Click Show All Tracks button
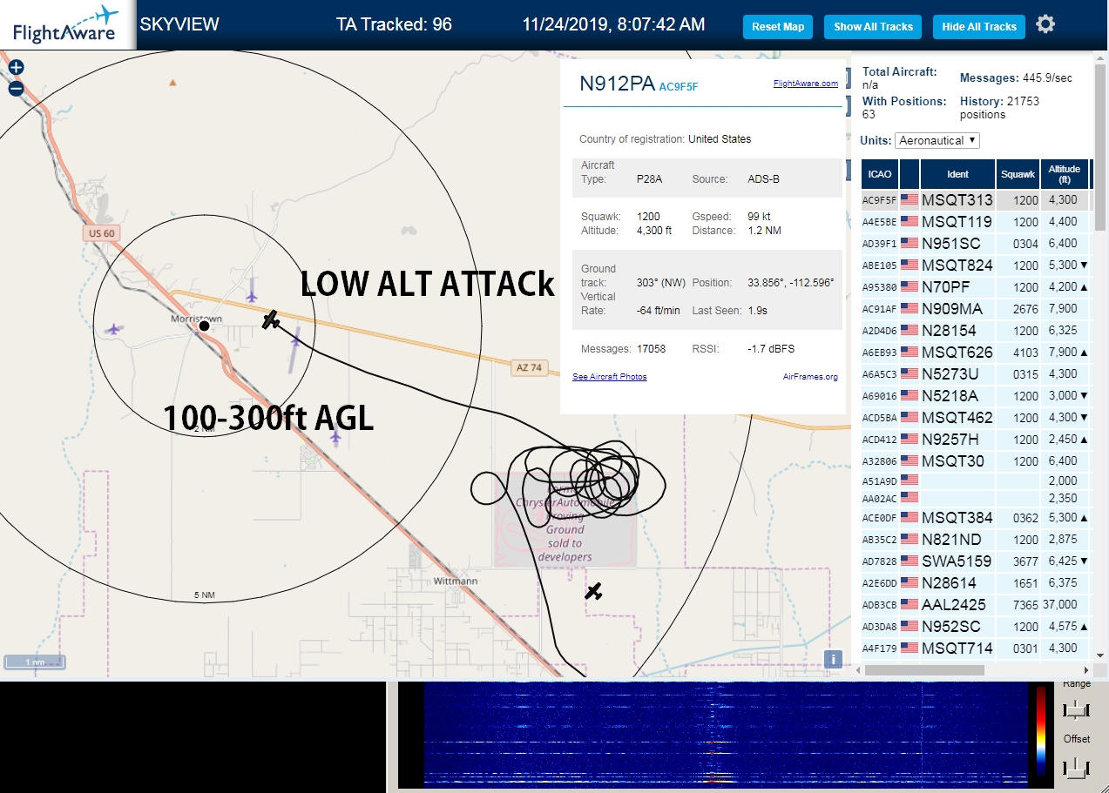The height and width of the screenshot is (793, 1109). 873,27
